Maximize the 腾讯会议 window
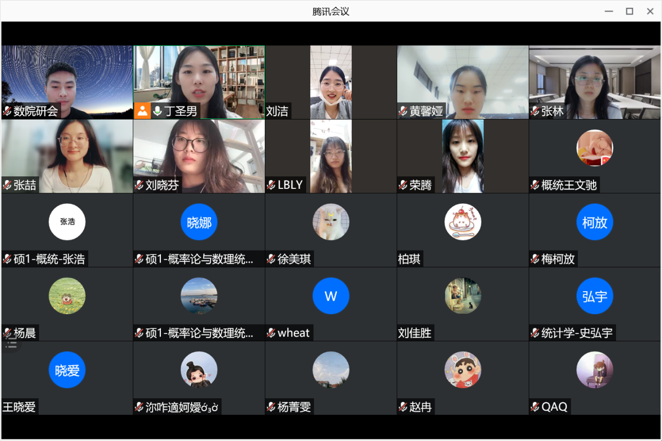This screenshot has height=441, width=662. click(630, 11)
